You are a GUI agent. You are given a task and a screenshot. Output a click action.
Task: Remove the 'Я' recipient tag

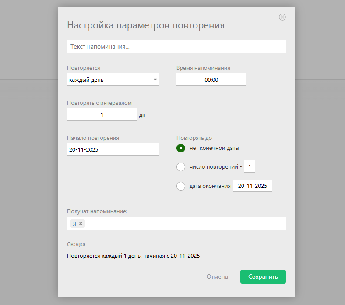coord(81,223)
